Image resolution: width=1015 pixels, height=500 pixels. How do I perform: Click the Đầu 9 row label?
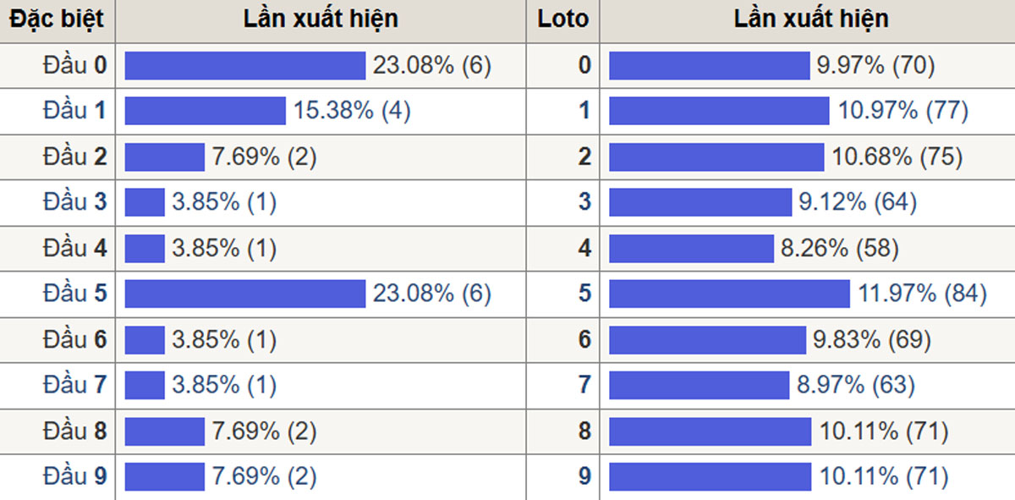point(75,476)
